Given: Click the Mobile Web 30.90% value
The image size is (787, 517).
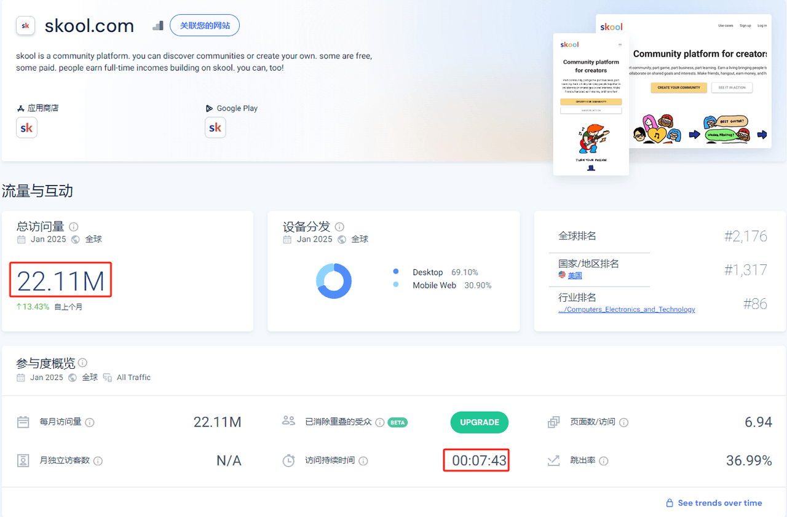Looking at the screenshot, I should [478, 285].
